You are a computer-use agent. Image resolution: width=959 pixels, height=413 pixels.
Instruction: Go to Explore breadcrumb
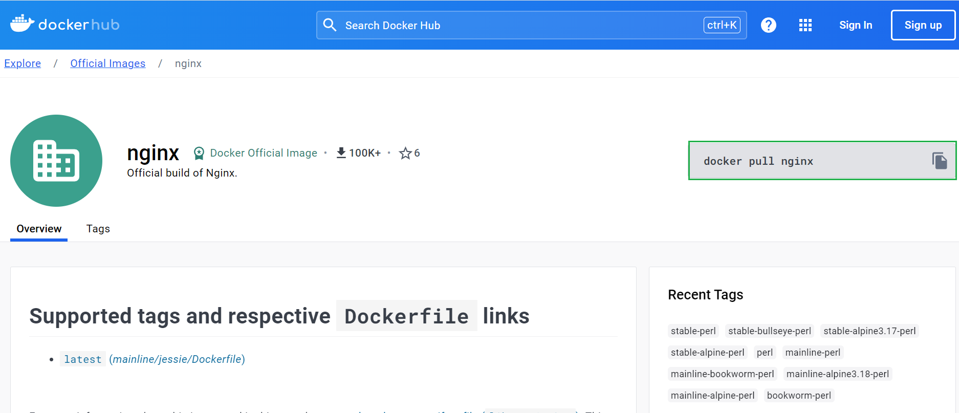(x=23, y=63)
